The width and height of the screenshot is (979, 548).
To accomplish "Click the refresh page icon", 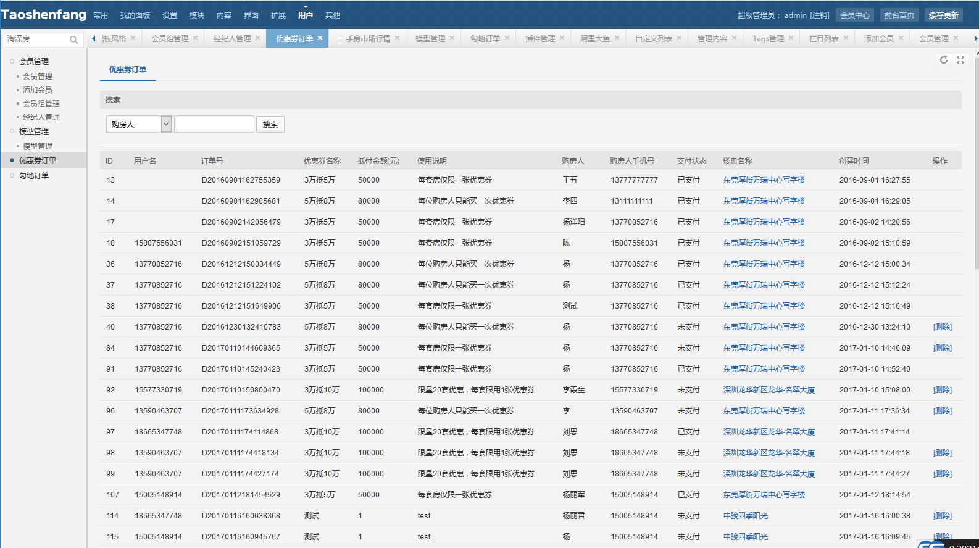I will coord(943,60).
